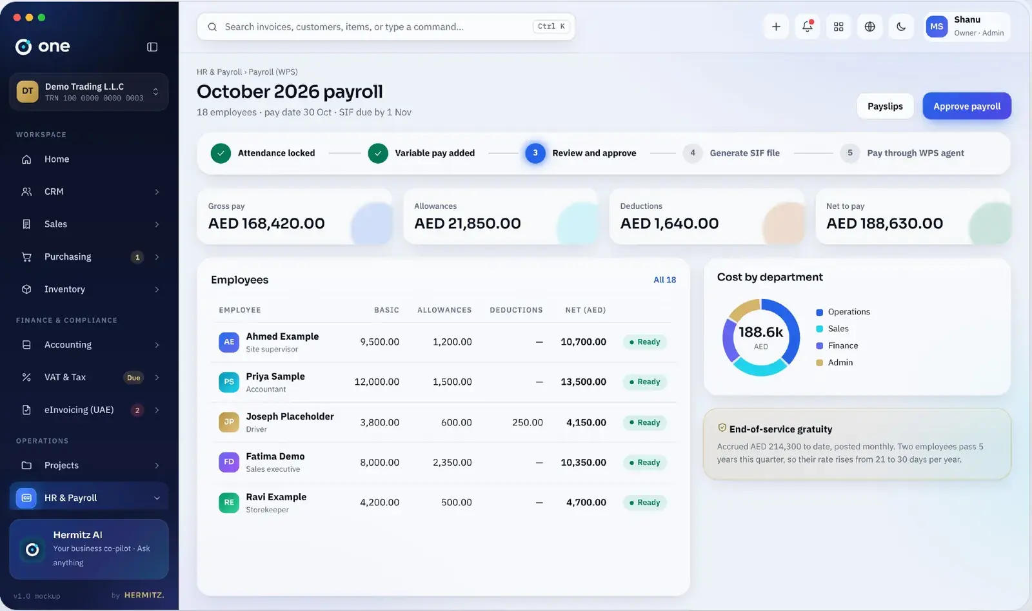Click the globe language icon

coord(869,26)
